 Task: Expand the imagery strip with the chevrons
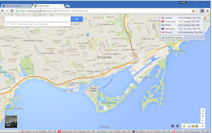[x=203, y=126]
